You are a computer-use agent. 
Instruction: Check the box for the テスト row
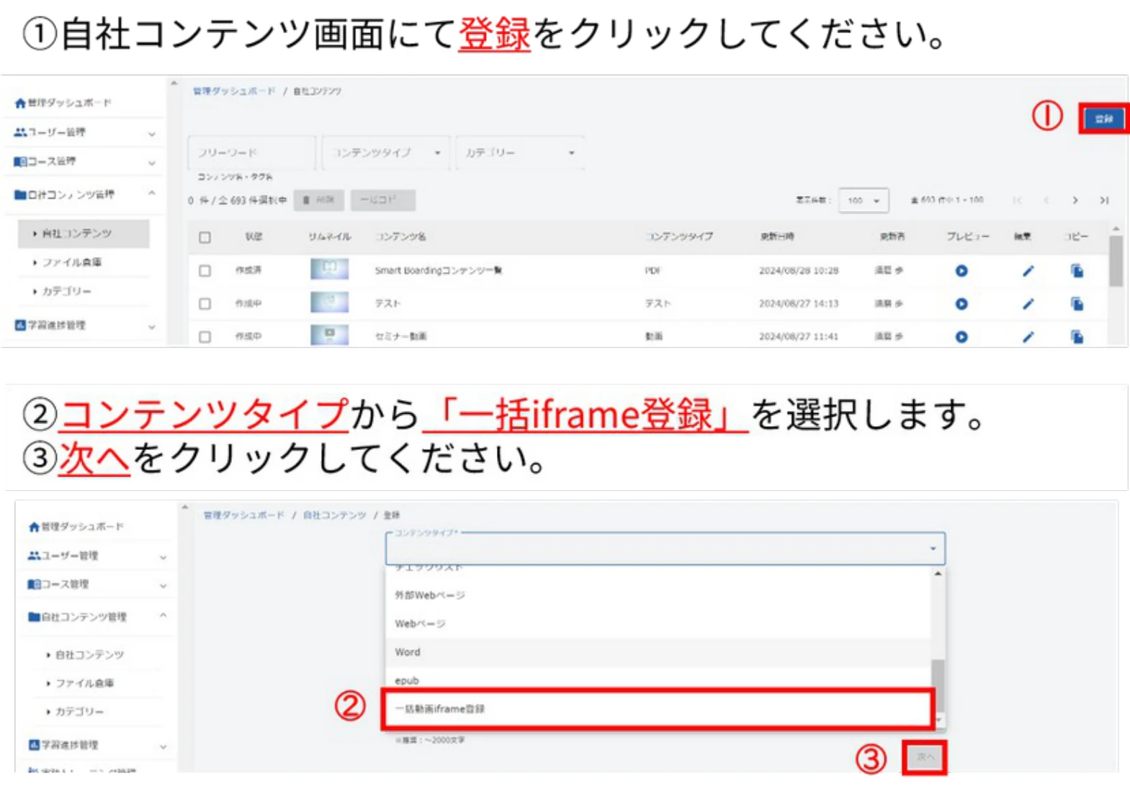pyautogui.click(x=205, y=304)
